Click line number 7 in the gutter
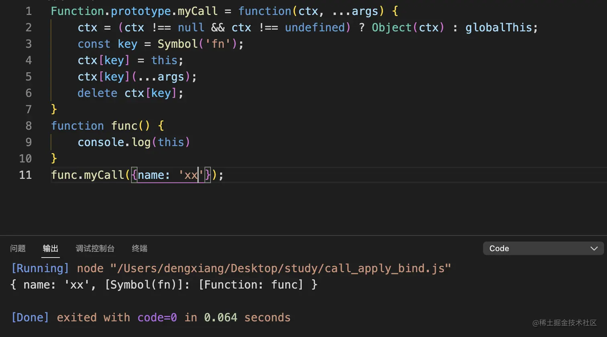Image resolution: width=607 pixels, height=337 pixels. point(29,109)
